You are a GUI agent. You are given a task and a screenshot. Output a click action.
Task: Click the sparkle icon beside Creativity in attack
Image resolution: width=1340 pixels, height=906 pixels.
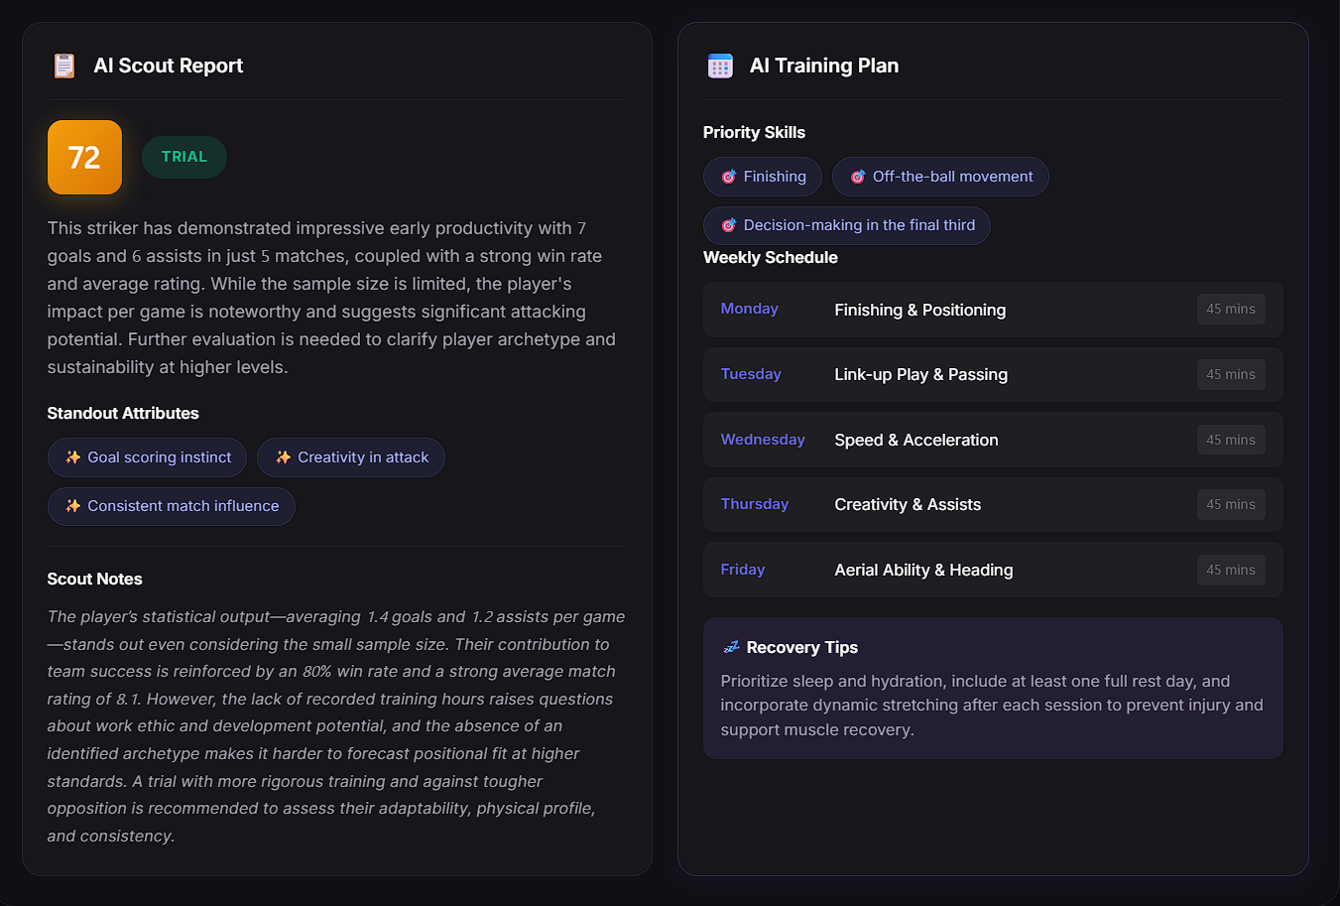pos(283,457)
